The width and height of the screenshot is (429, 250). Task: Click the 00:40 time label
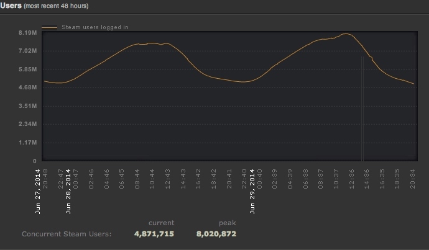pyautogui.click(x=260, y=179)
